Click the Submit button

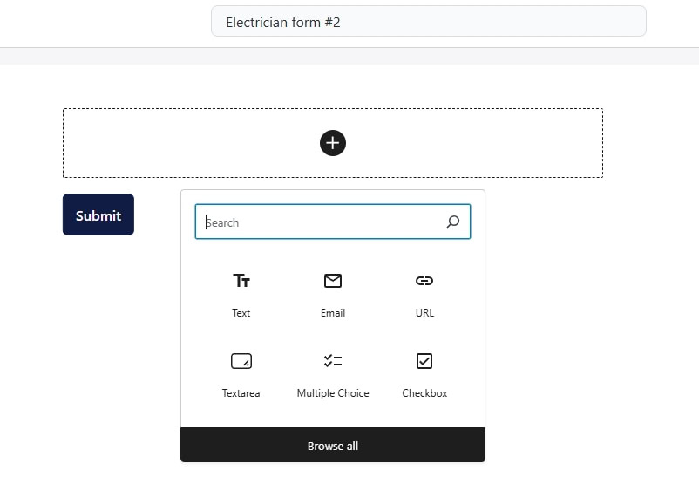click(98, 215)
